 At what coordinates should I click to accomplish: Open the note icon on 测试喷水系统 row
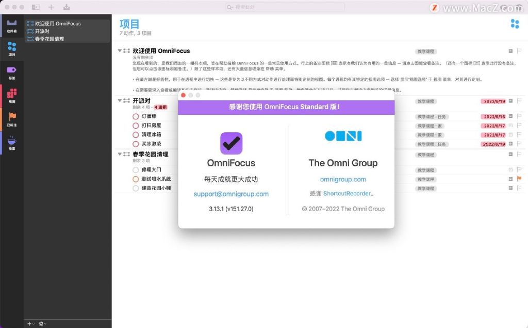[x=510, y=179]
